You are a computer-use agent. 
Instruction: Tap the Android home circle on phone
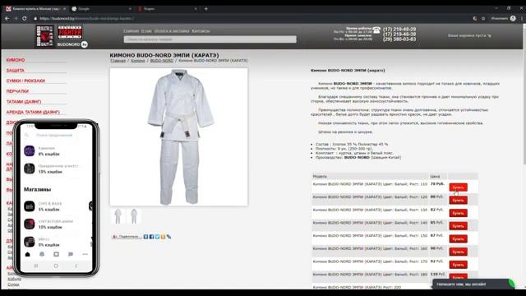click(56, 266)
